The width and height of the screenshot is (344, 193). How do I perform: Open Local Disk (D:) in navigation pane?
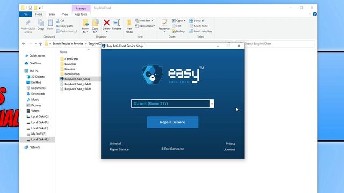38,122
